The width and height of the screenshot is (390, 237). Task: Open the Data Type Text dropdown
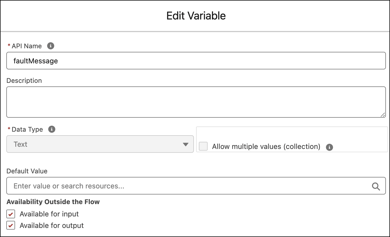tap(100, 144)
